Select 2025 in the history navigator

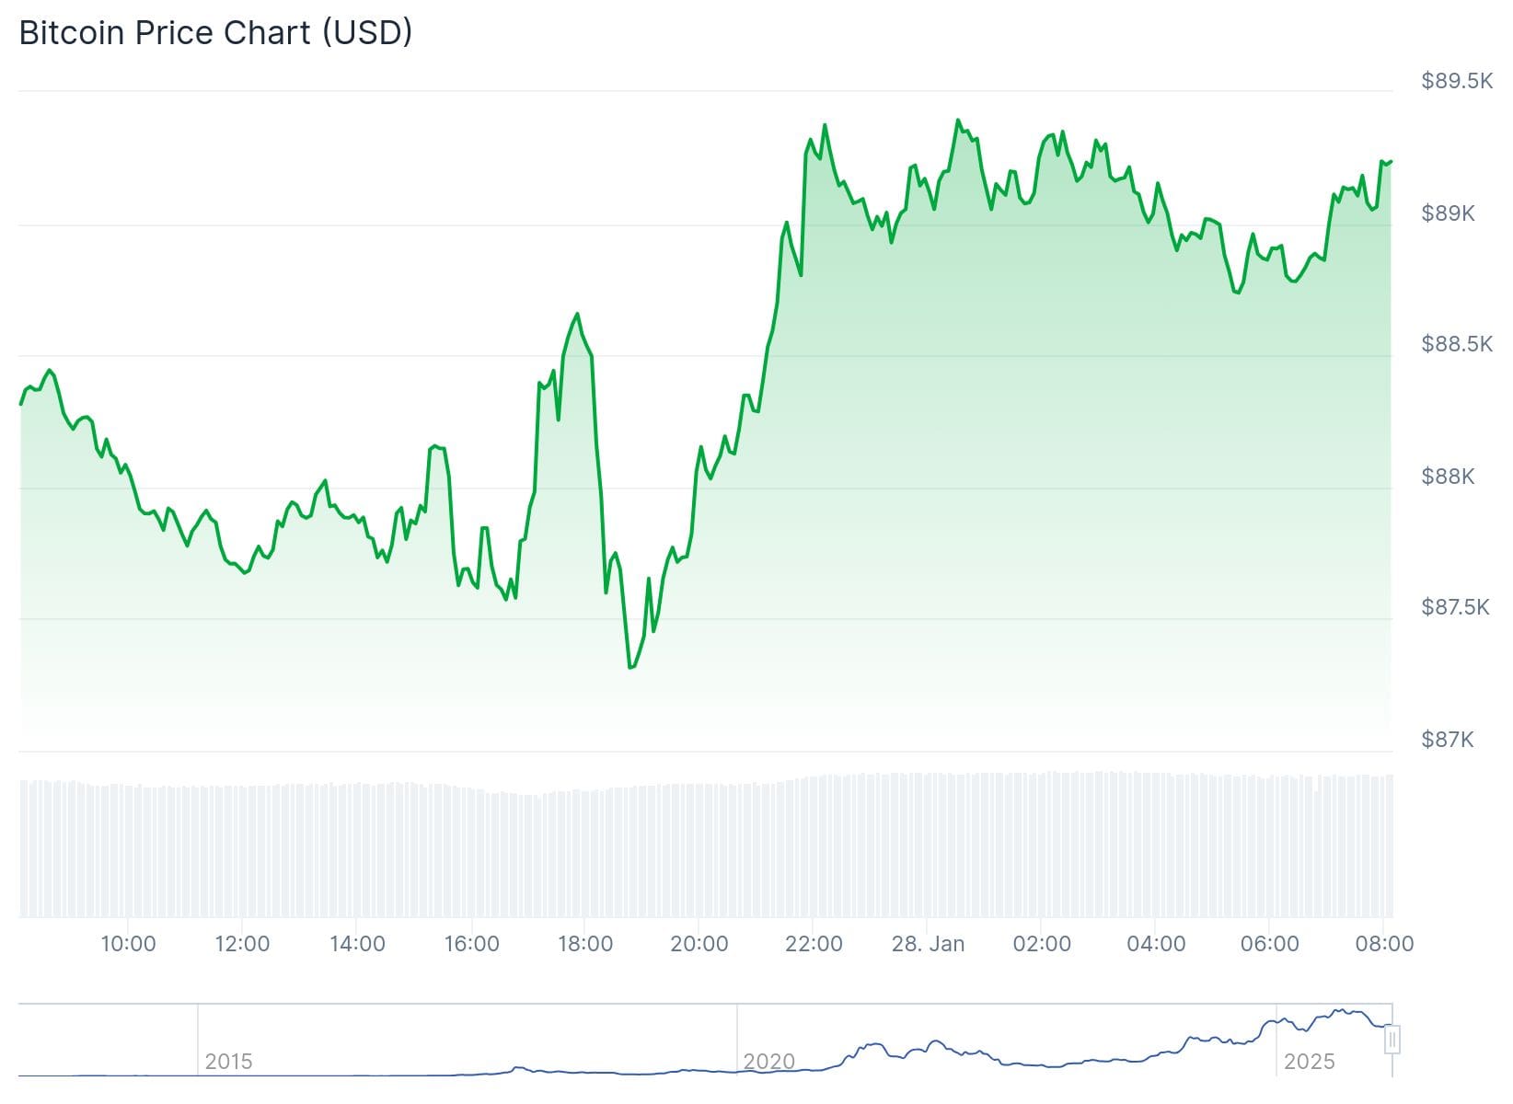click(x=1309, y=1062)
